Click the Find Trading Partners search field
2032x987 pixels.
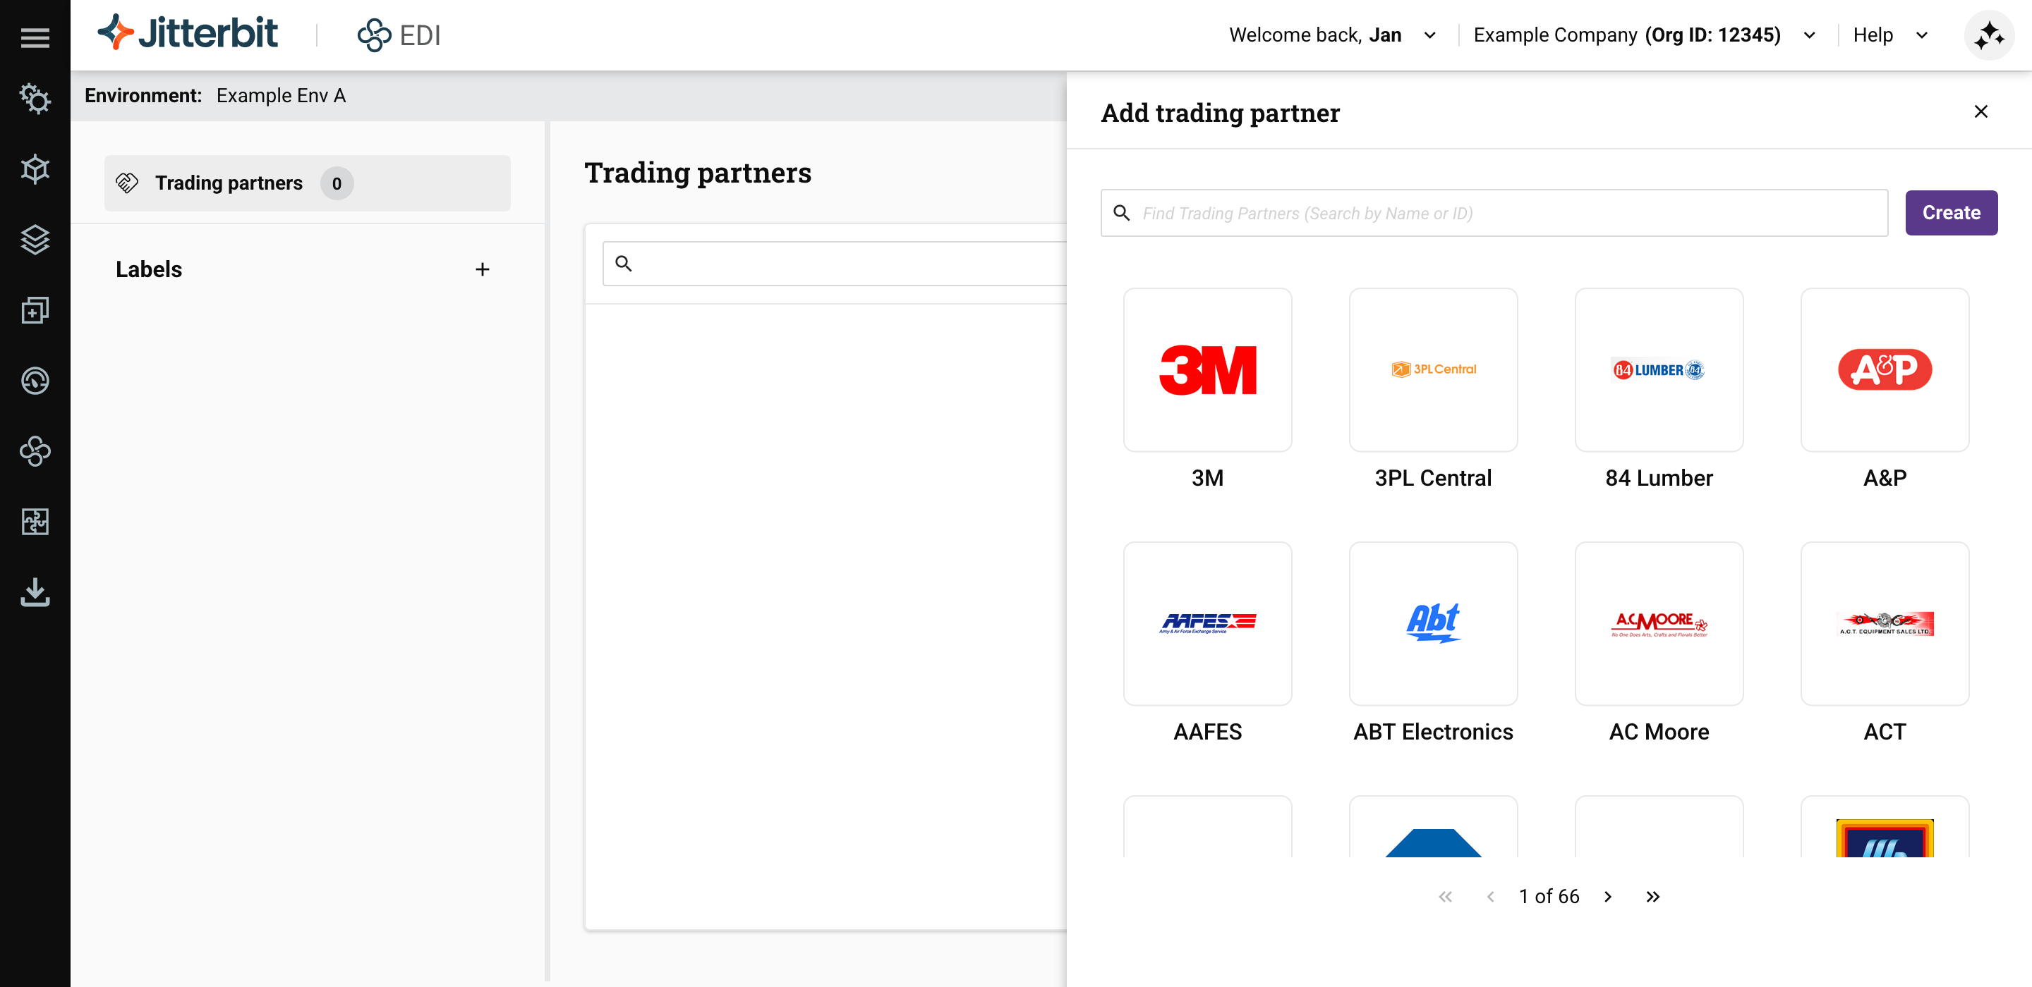[1491, 212]
